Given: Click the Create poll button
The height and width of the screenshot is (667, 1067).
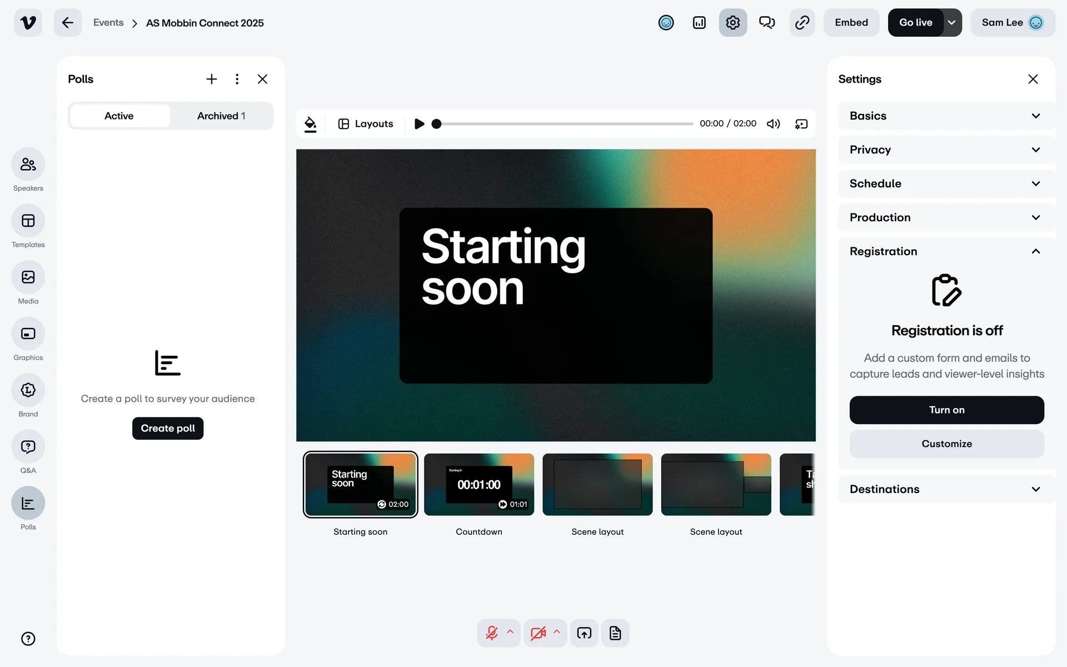Looking at the screenshot, I should 168,429.
